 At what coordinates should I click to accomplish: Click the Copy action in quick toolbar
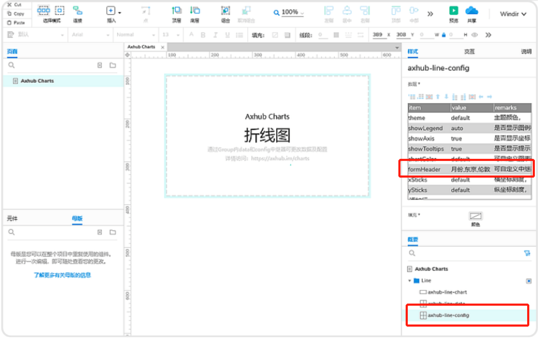(x=16, y=13)
